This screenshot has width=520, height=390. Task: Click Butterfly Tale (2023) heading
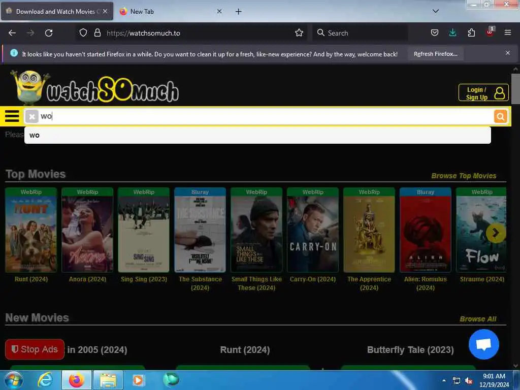click(410, 350)
